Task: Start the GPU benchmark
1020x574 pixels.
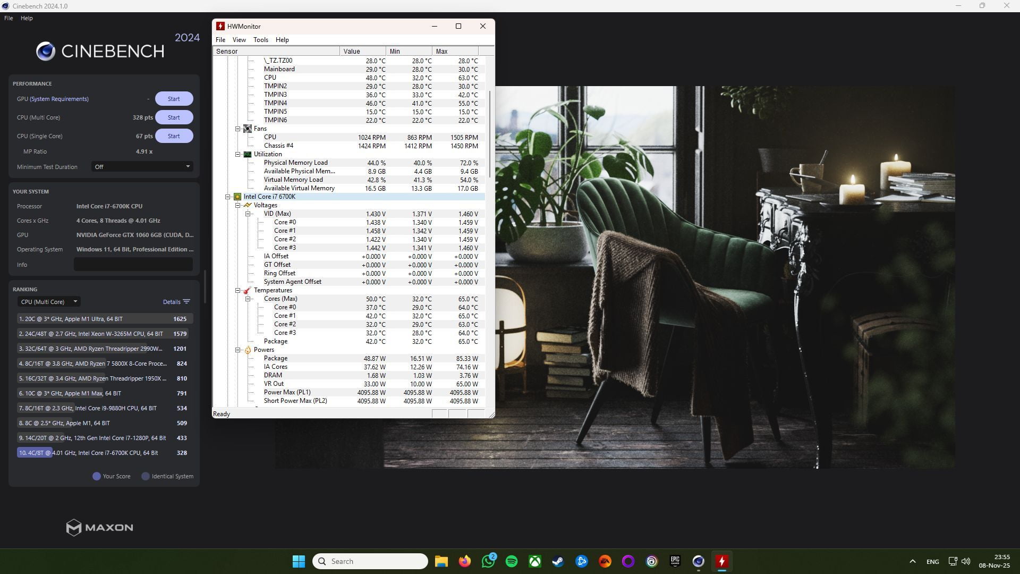Action: (174, 99)
